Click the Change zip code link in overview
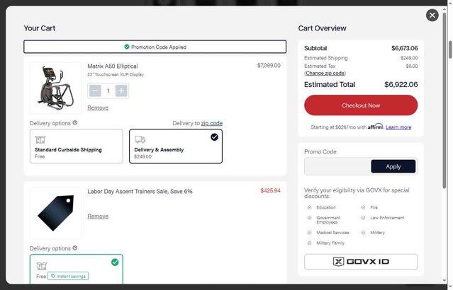Image resolution: width=453 pixels, height=290 pixels. pos(325,74)
